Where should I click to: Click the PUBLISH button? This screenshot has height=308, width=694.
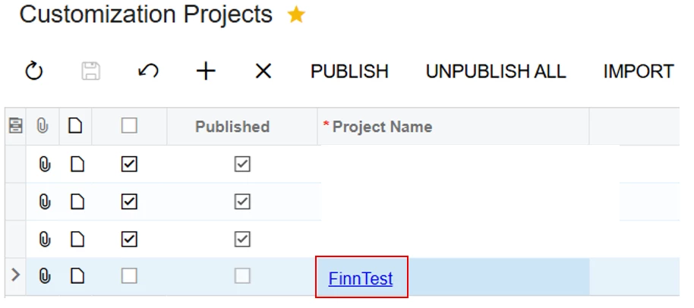pos(349,71)
